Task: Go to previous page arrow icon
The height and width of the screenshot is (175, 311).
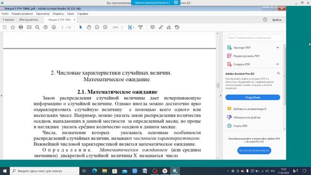Action: coord(46,27)
